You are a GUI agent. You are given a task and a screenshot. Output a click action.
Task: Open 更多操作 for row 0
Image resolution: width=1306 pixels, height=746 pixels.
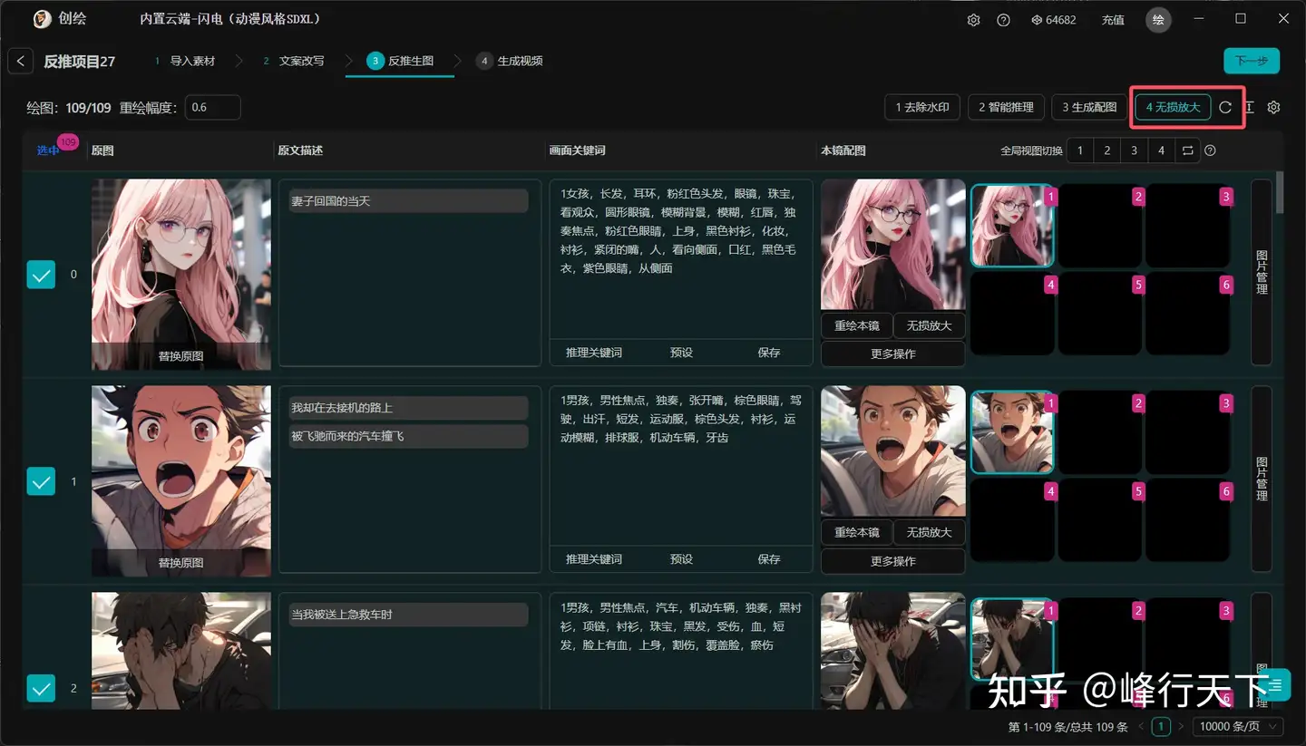click(893, 354)
